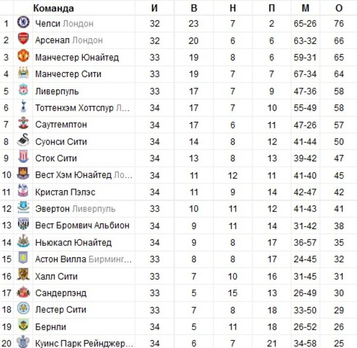357x348 pixels.
Task: Click the Команда column header
Action: [53, 8]
